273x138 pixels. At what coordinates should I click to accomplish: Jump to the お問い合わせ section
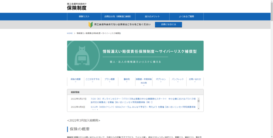pyautogui.click(x=195, y=79)
